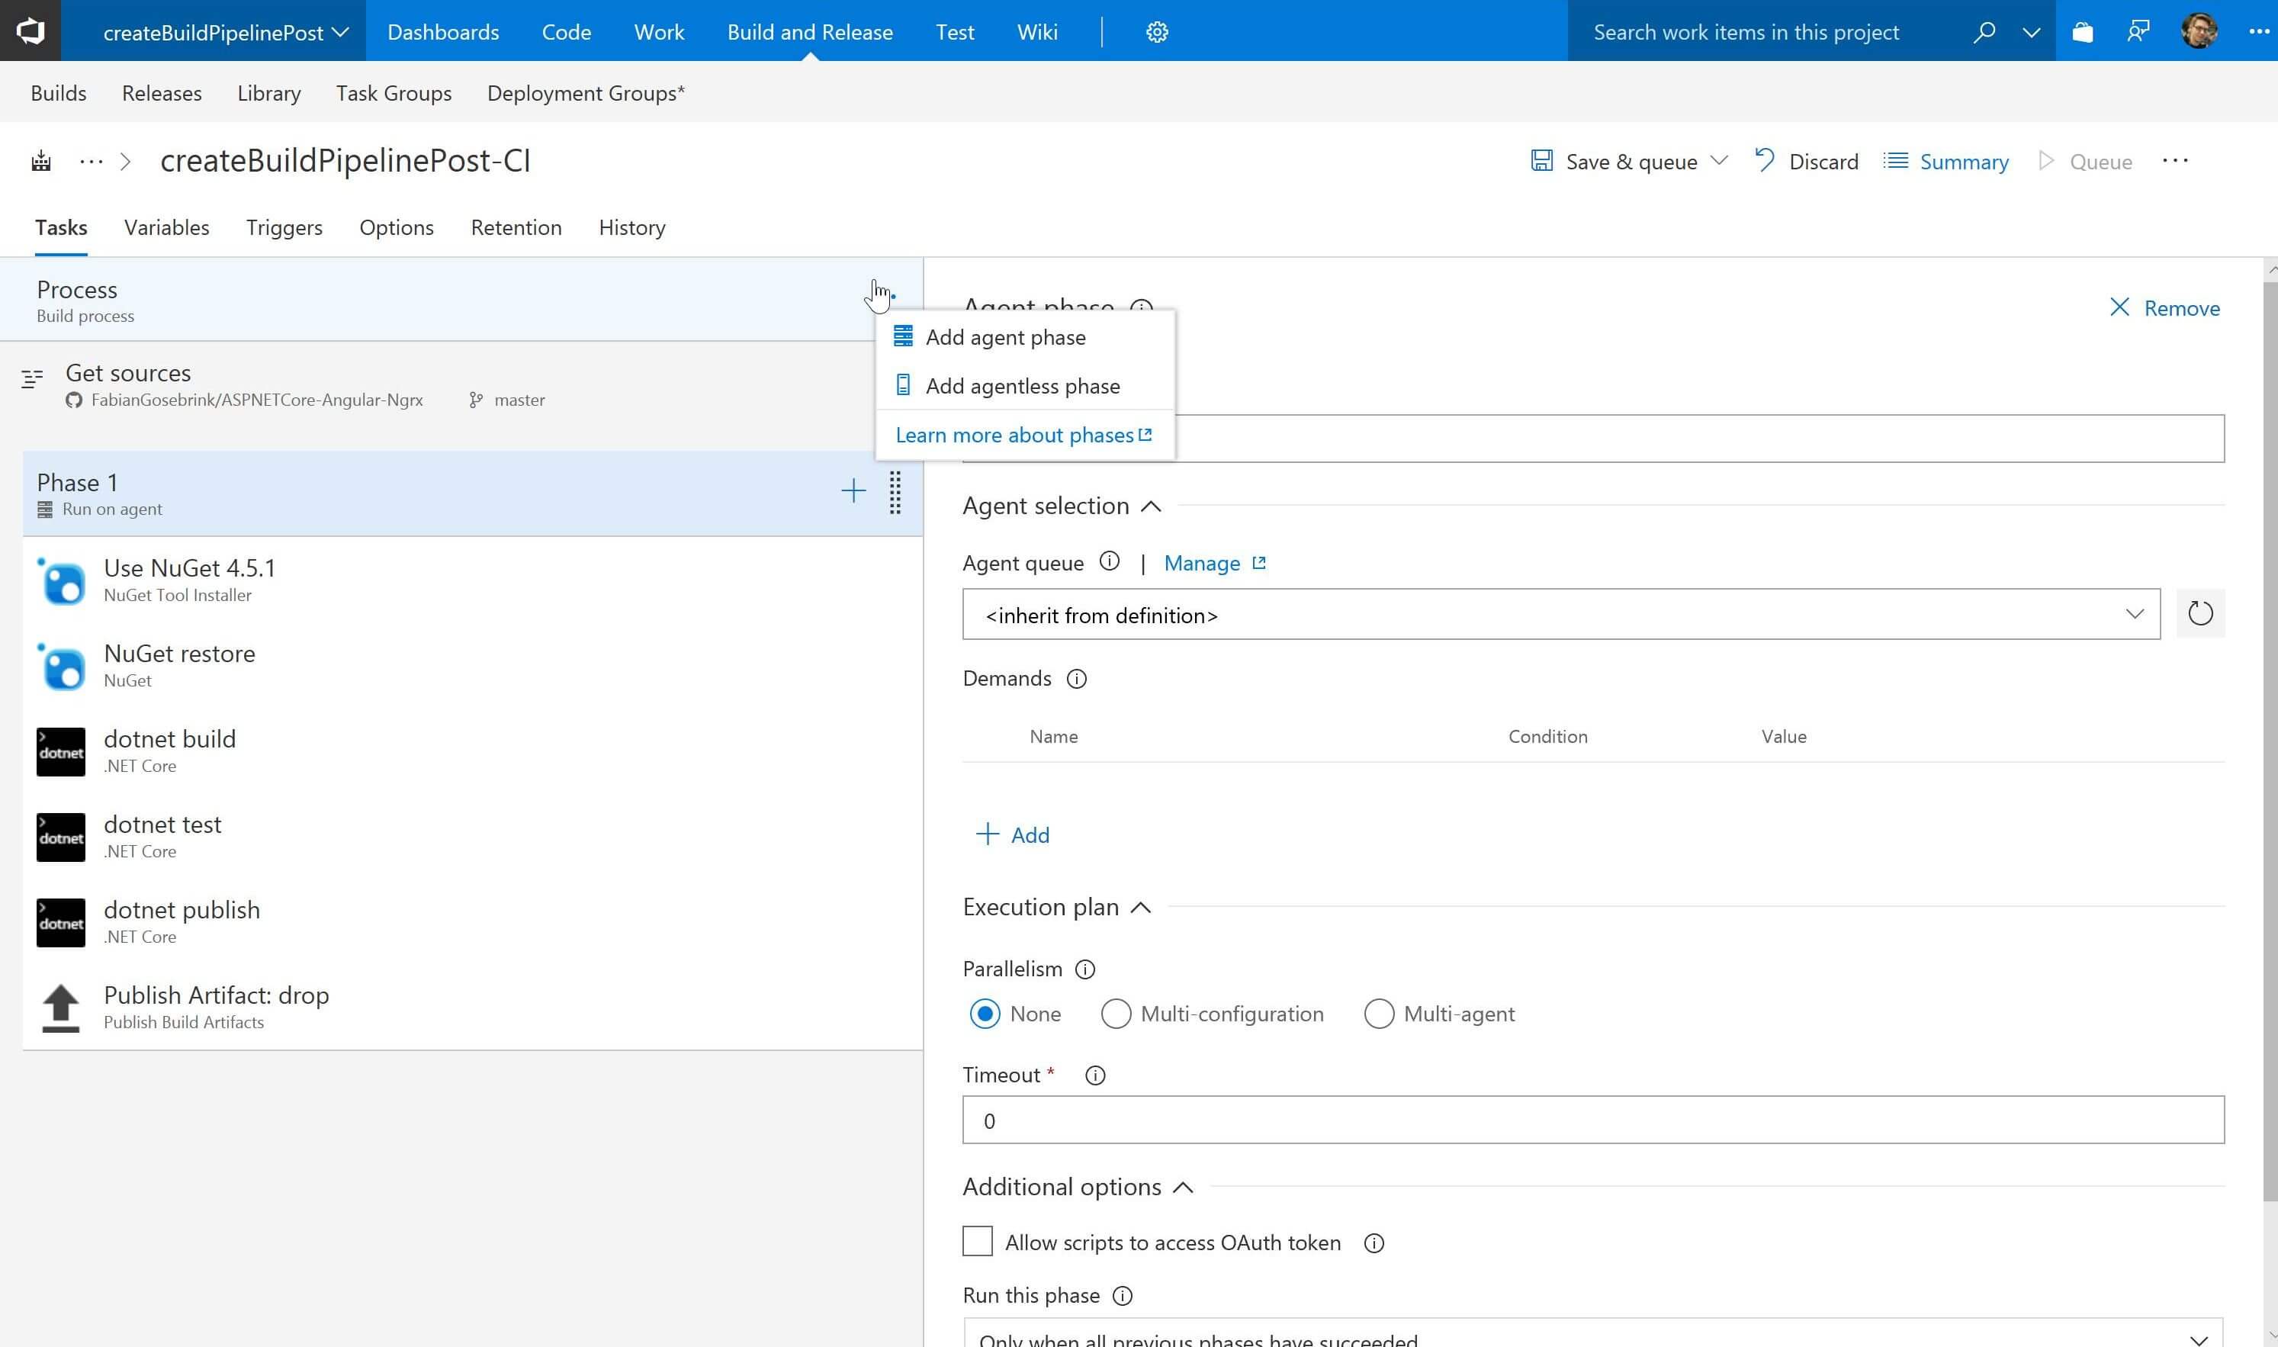The height and width of the screenshot is (1347, 2278).
Task: Click the Remove X icon for agent phase
Action: point(2119,307)
